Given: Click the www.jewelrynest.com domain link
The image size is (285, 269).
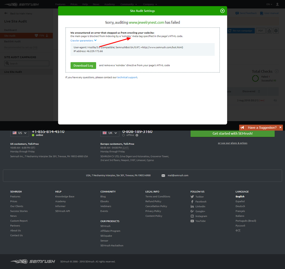Looking at the screenshot, I should click(x=146, y=22).
